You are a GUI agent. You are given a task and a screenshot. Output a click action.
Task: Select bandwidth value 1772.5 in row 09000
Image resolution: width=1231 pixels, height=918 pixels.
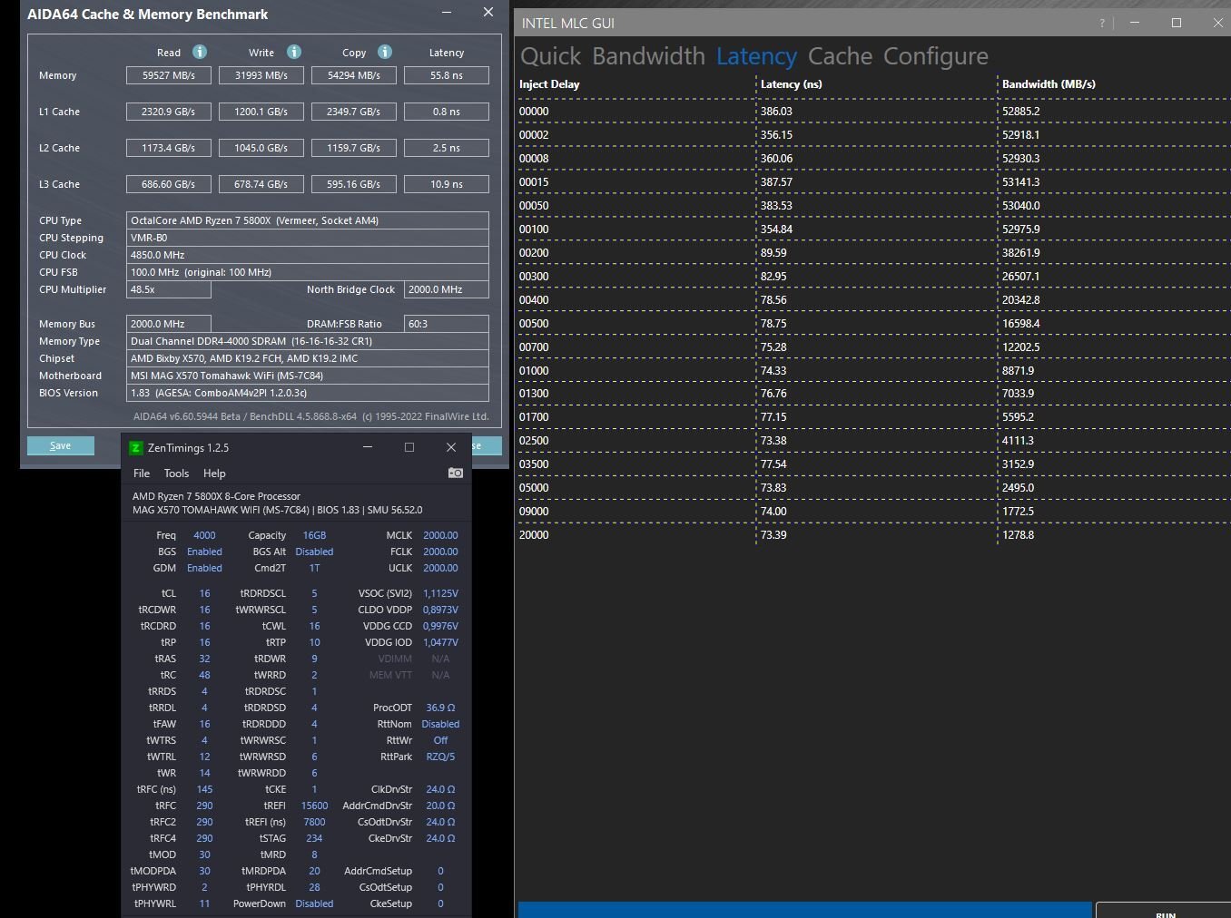tap(1018, 512)
